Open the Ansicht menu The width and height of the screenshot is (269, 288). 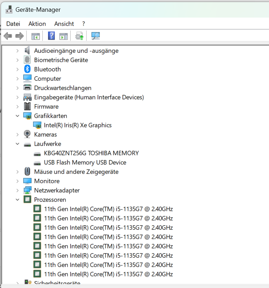[x=64, y=24]
